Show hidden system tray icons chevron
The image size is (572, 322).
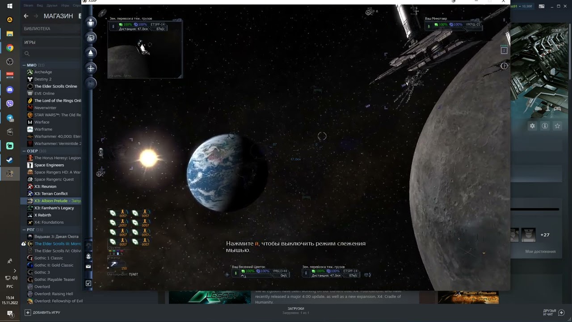click(15, 271)
